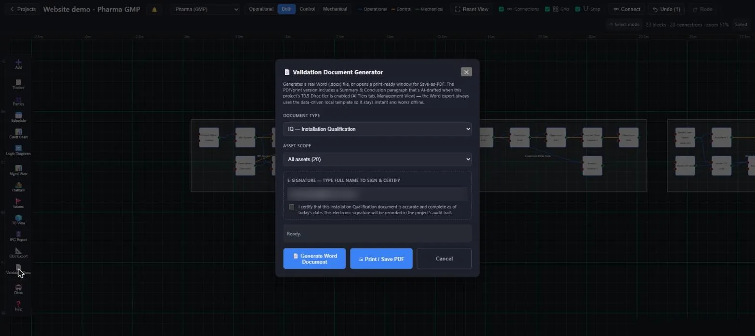The height and width of the screenshot is (336, 755).
Task: Launch OBJ Export from sidebar
Action: tap(18, 253)
